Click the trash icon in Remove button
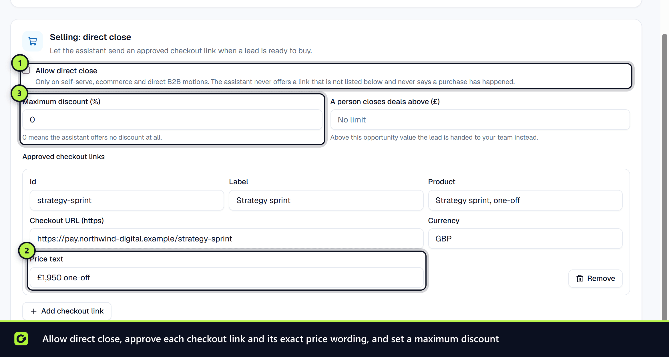This screenshot has width=669, height=357. click(580, 279)
